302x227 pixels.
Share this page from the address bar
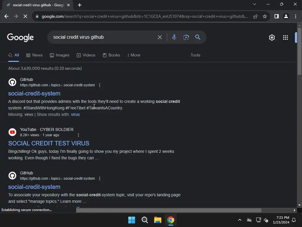(x=255, y=17)
